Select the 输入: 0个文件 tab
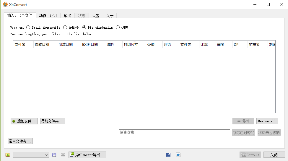This screenshot has height=161, width=288. [20, 15]
